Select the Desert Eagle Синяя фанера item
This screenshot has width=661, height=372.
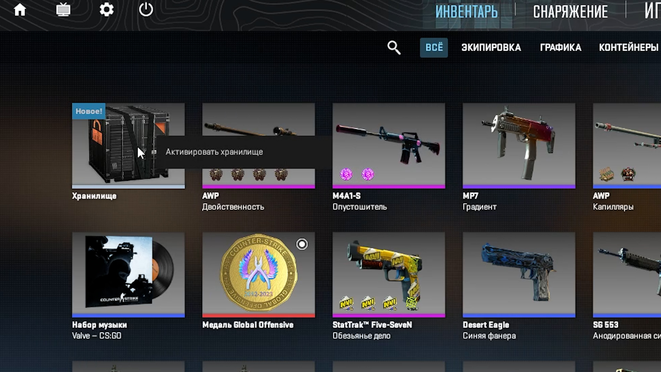pos(519,286)
